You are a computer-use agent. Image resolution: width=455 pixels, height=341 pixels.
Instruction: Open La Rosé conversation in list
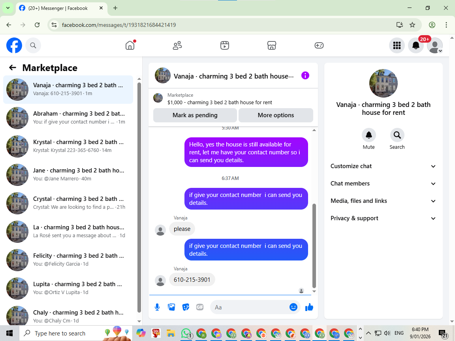68,231
